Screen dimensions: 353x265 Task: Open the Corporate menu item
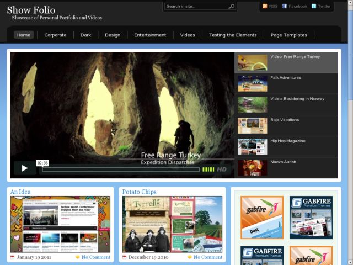point(55,35)
